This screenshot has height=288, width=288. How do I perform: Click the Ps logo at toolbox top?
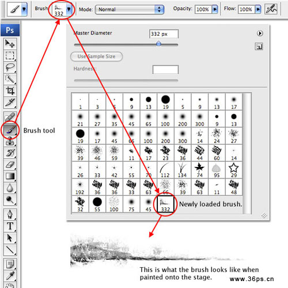[x=10, y=30]
